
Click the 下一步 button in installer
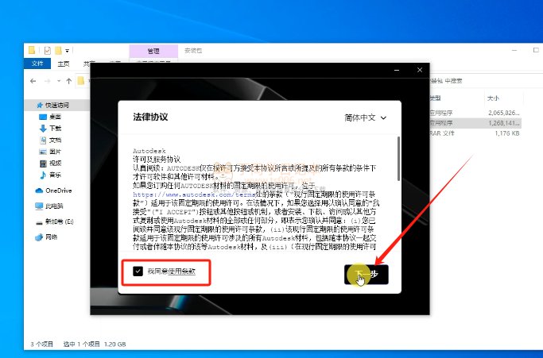[x=366, y=275]
